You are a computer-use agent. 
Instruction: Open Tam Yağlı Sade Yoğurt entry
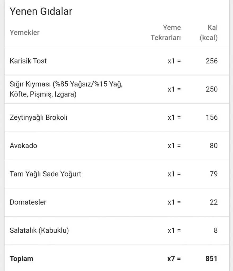coord(45,174)
